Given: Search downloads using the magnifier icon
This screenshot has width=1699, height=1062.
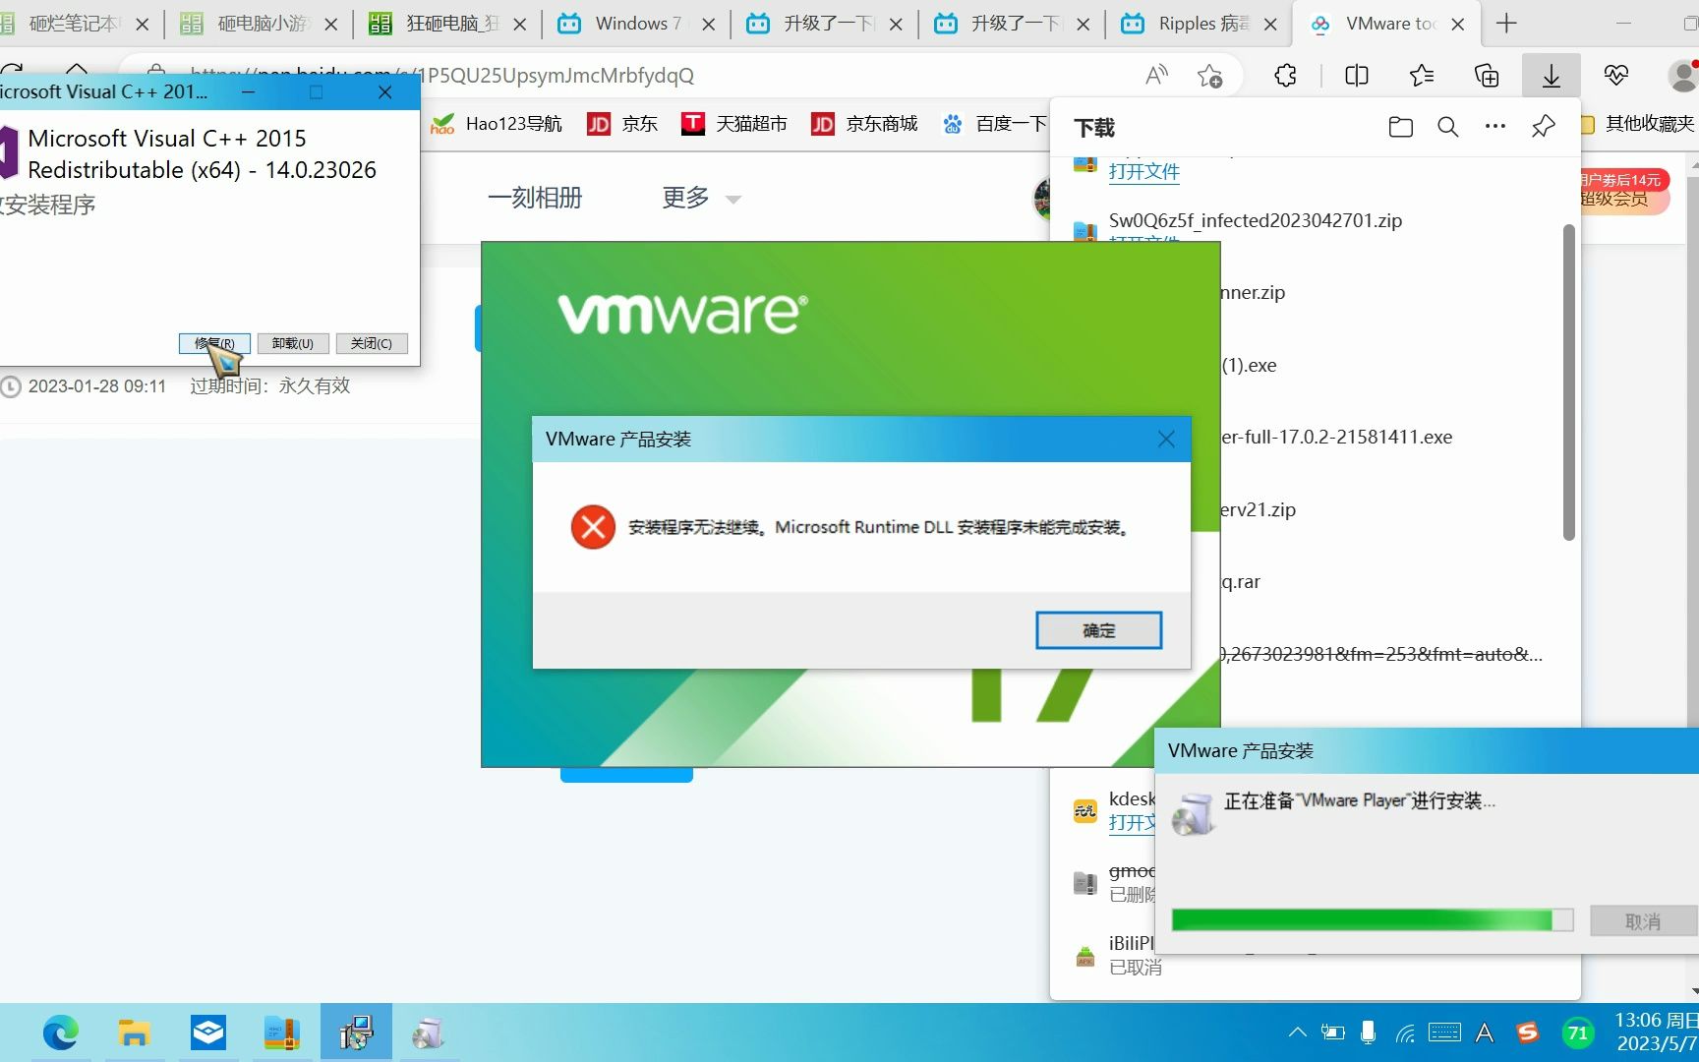Looking at the screenshot, I should click(1447, 127).
